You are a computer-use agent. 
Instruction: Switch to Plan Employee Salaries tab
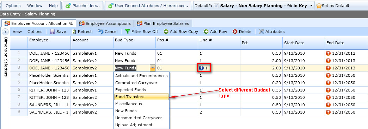(163, 23)
